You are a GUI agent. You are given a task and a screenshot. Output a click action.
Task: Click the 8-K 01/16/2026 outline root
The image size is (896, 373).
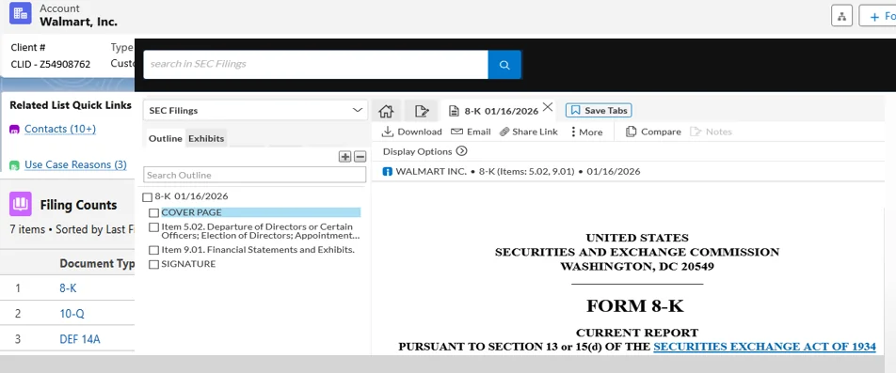(x=191, y=196)
